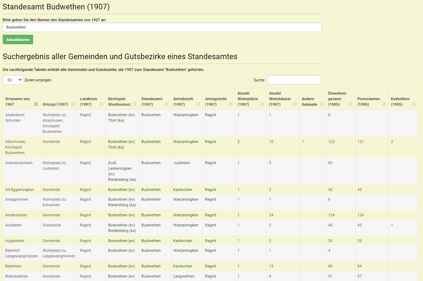Sort by Kirchspiel (Konfession) arrows icon
The width and height of the screenshot is (423, 281).
tap(135, 104)
